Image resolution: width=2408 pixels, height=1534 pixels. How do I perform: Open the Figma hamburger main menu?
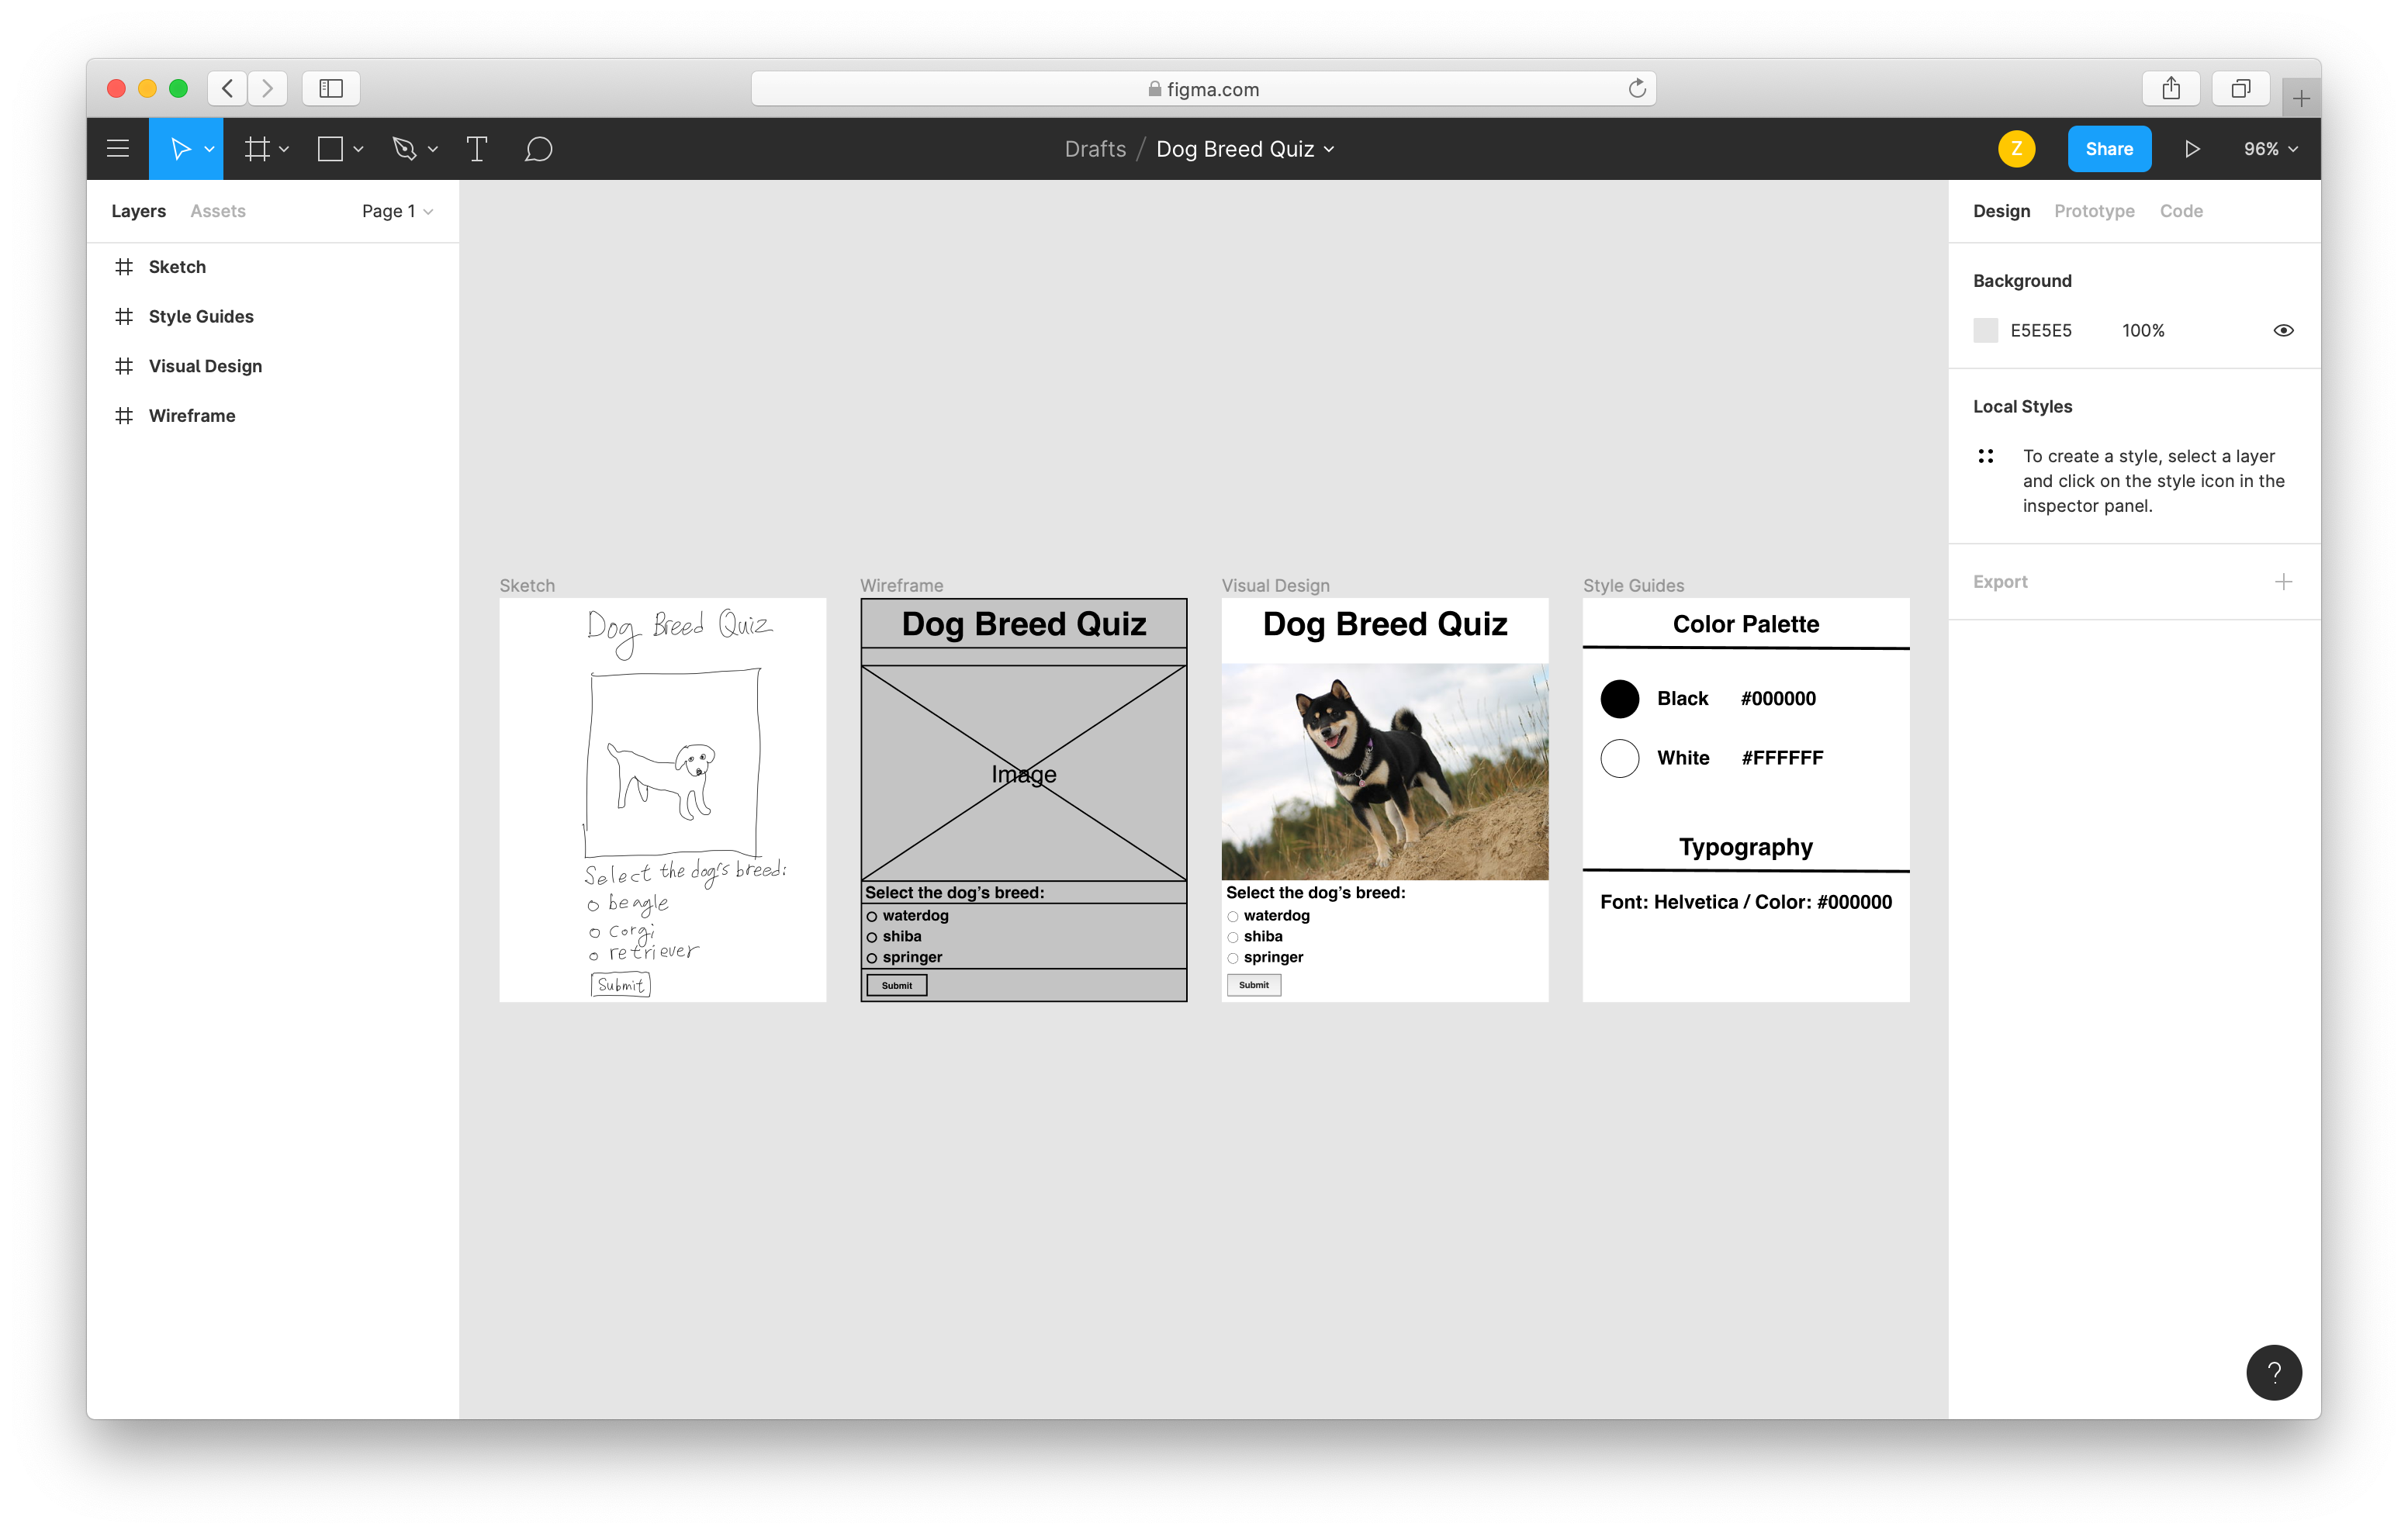tap(118, 149)
